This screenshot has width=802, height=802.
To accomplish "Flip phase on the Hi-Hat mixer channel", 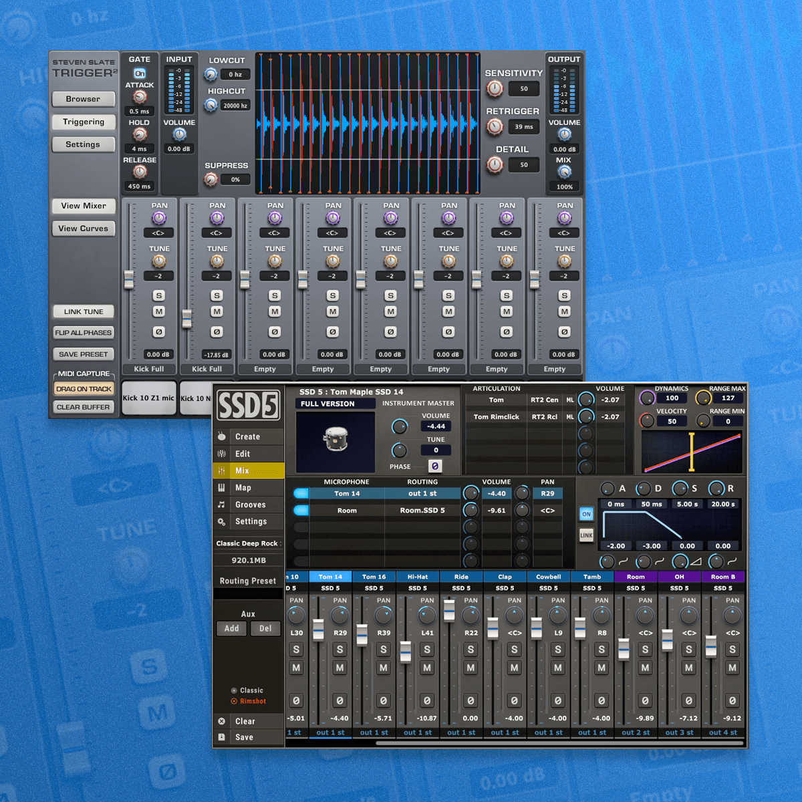I will click(x=427, y=700).
